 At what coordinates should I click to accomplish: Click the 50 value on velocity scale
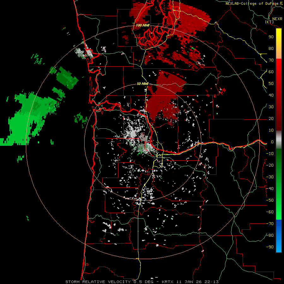(x=271, y=84)
